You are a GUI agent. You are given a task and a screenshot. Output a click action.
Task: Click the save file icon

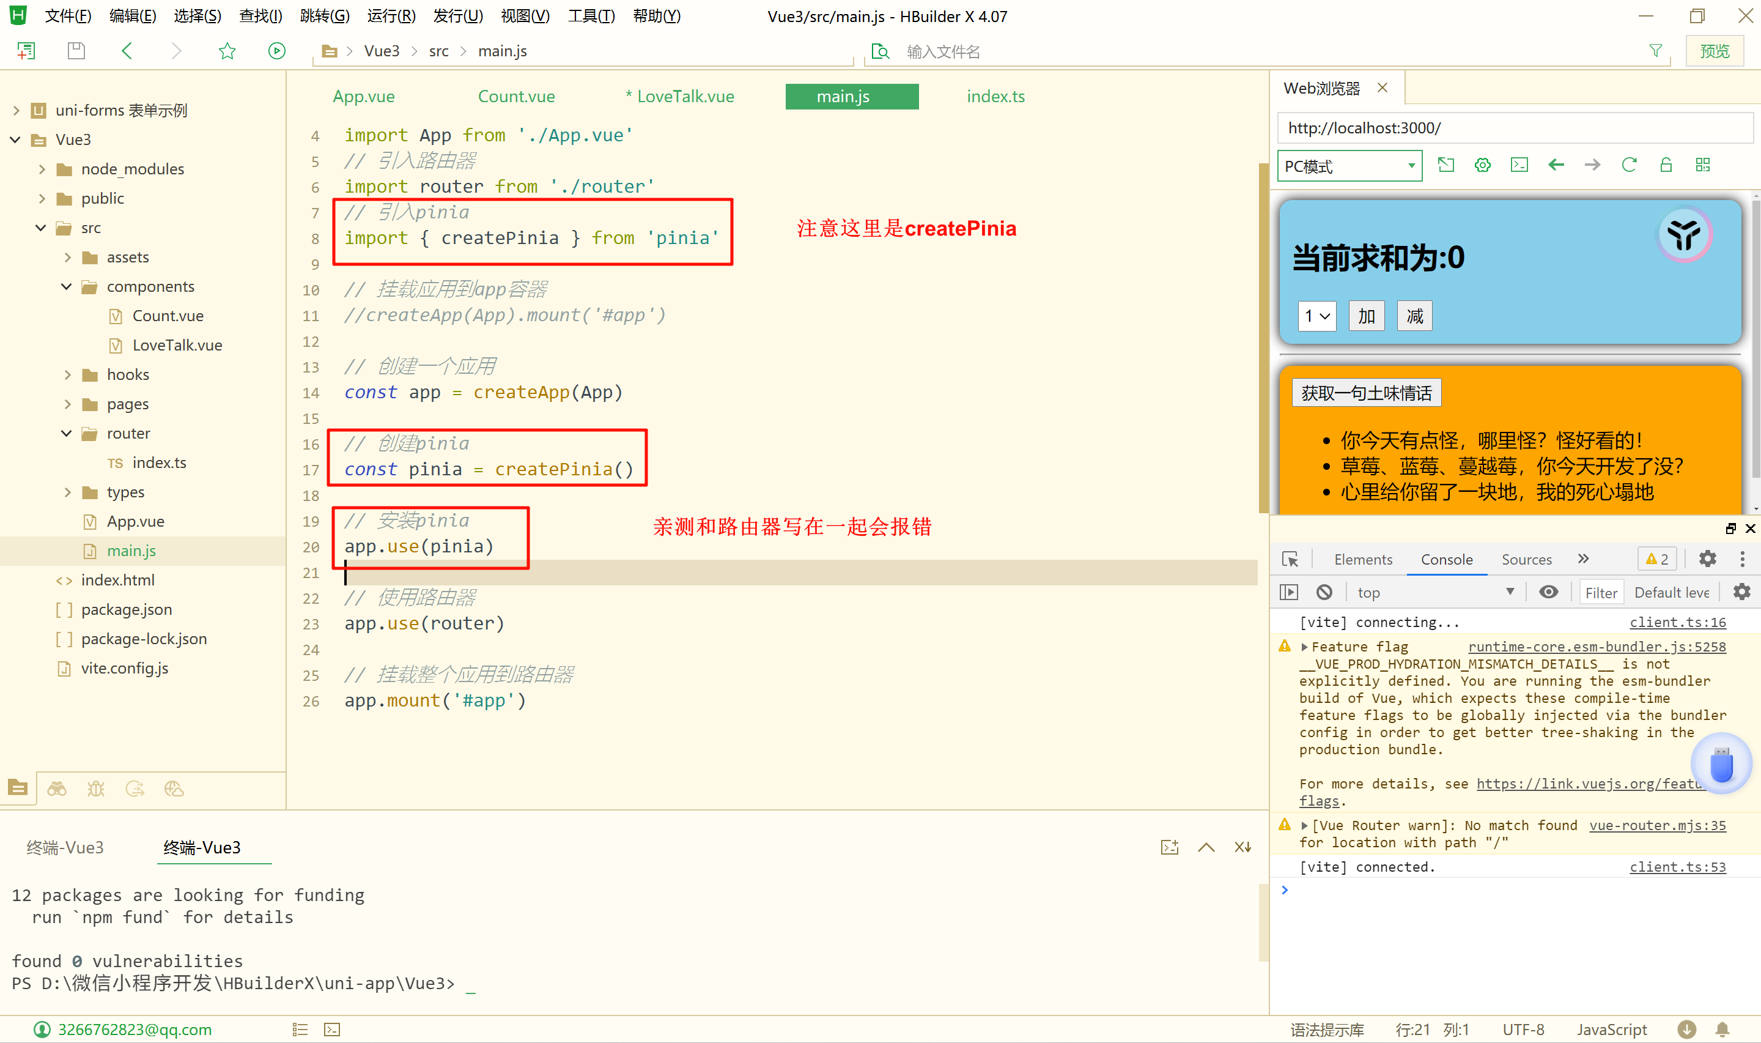[x=76, y=51]
